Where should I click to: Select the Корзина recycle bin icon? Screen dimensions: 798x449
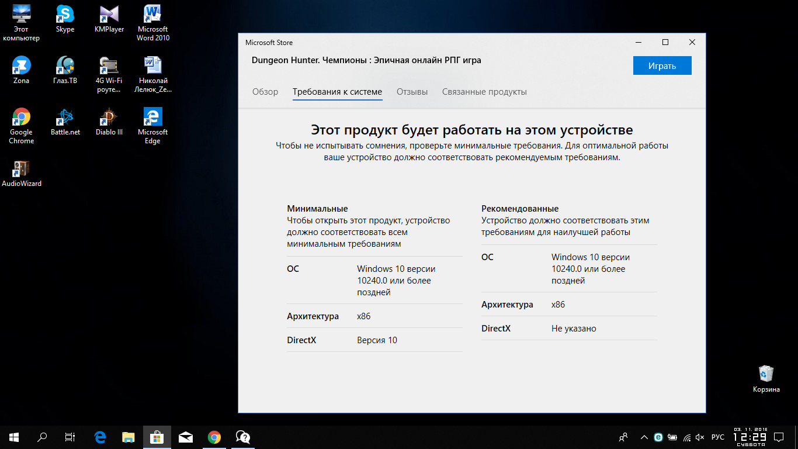pos(766,379)
